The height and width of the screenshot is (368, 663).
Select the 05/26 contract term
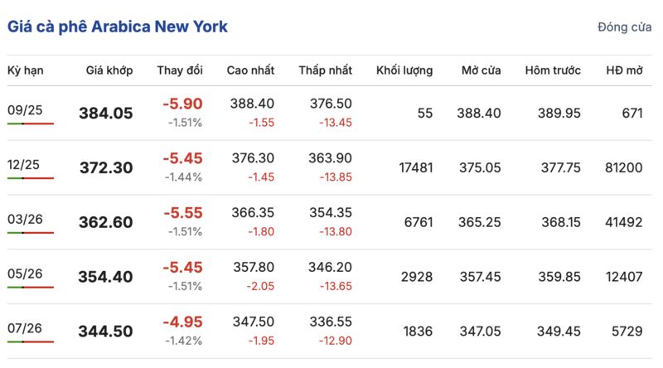point(25,274)
